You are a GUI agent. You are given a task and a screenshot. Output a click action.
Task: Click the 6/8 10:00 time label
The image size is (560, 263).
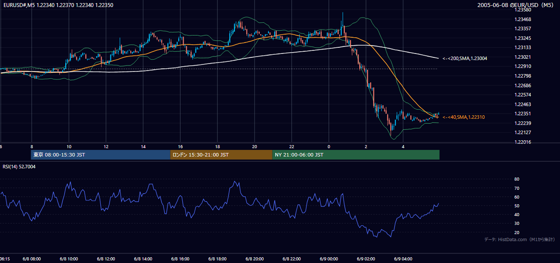click(x=69, y=259)
